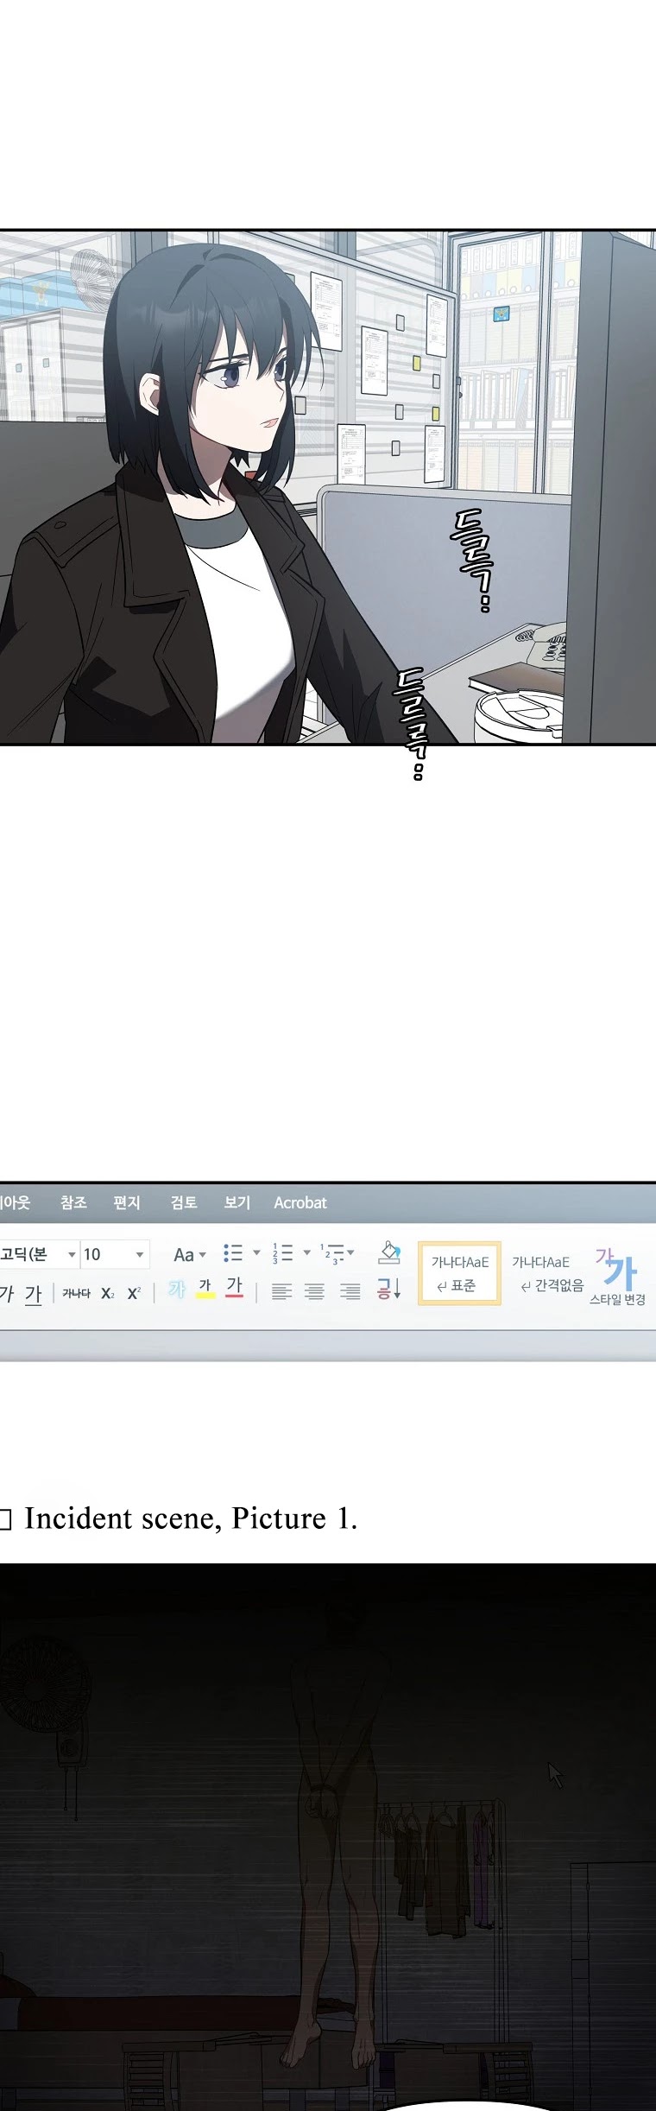Open the 보기 ribbon tab
This screenshot has width=656, height=2111.
(x=237, y=1202)
